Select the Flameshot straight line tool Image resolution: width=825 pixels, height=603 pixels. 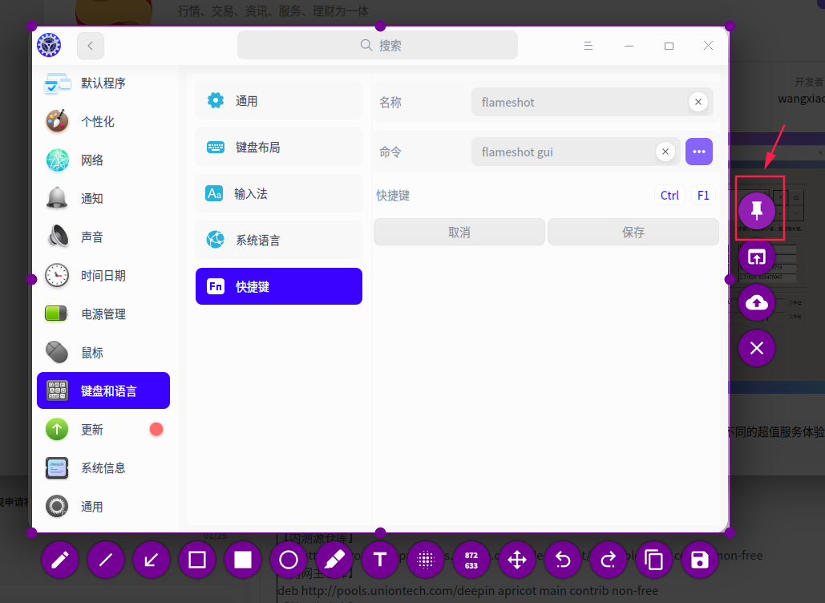pyautogui.click(x=106, y=560)
